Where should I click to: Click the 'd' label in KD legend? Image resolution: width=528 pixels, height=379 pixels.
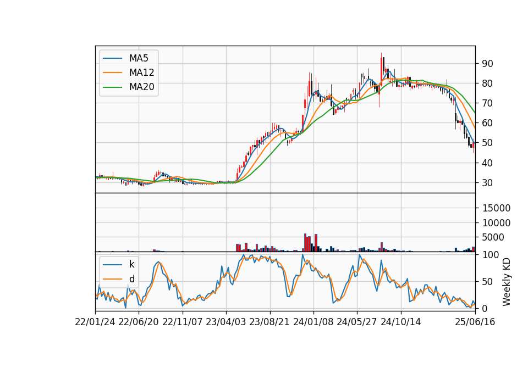131,279
